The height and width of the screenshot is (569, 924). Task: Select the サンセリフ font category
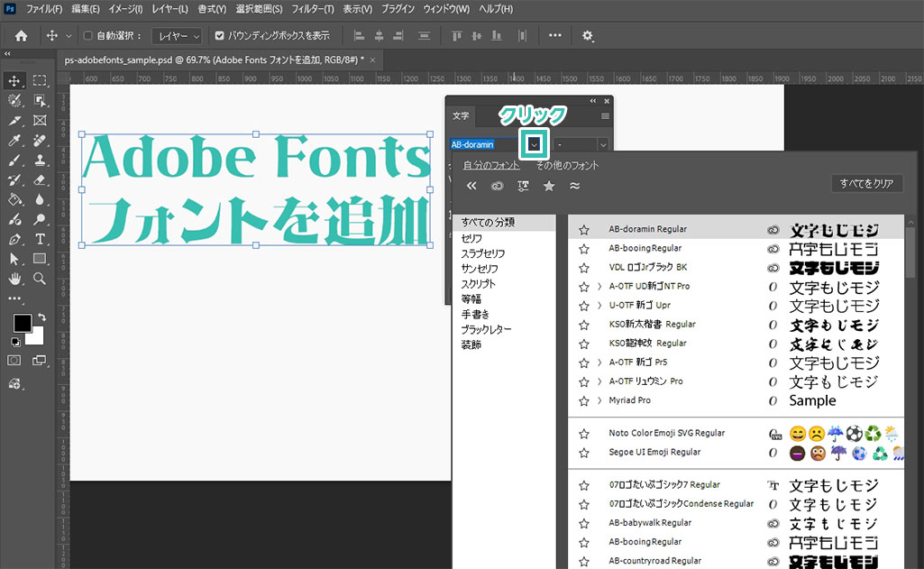(480, 269)
